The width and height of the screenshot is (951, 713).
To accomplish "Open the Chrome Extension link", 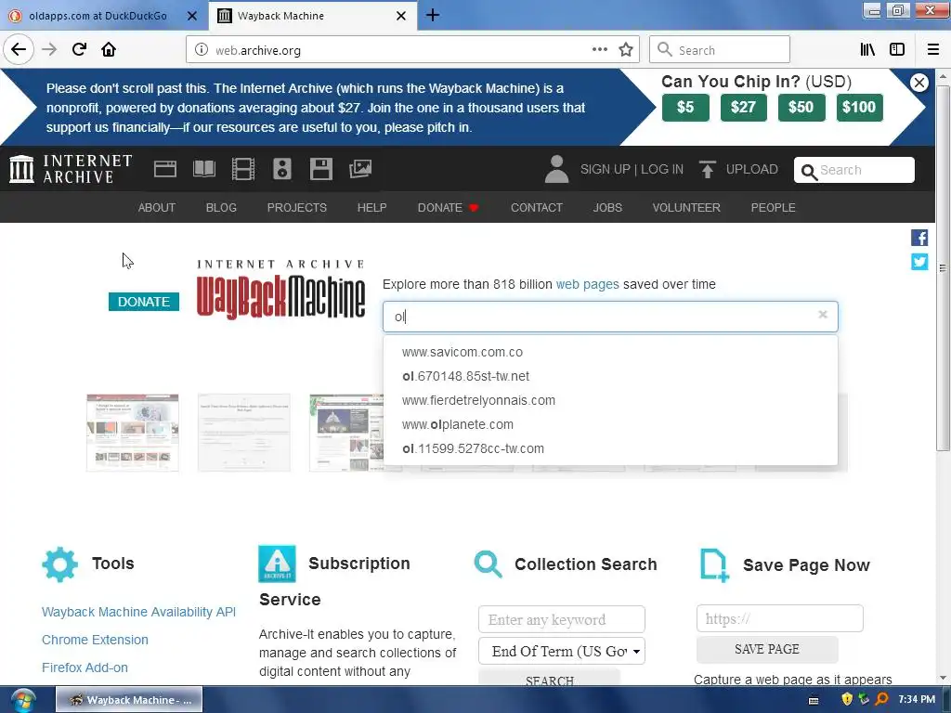I will click(x=95, y=640).
